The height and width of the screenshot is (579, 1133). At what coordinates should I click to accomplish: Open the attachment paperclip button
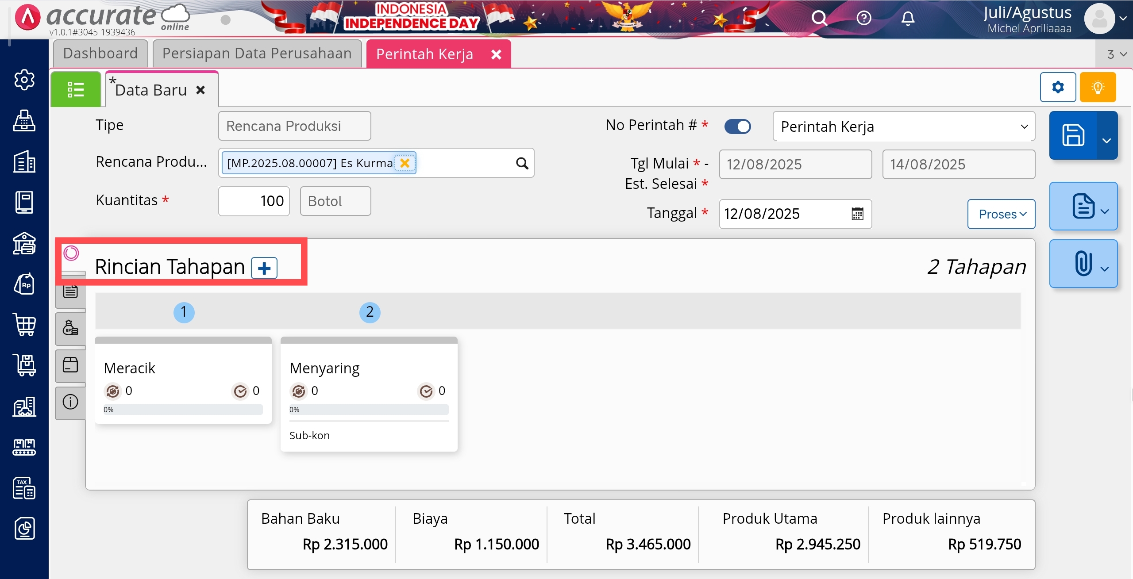tap(1083, 264)
